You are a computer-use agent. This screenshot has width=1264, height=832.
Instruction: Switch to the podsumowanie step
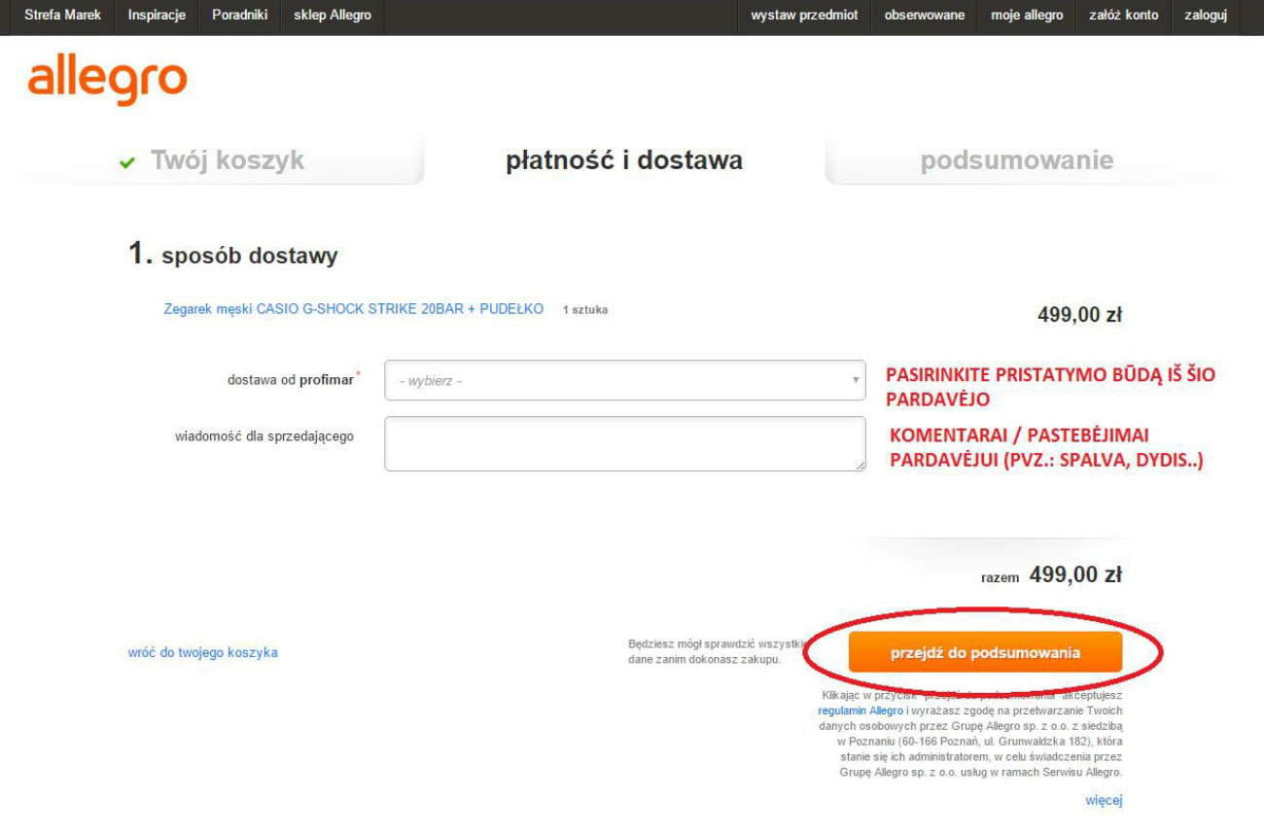tap(1017, 160)
